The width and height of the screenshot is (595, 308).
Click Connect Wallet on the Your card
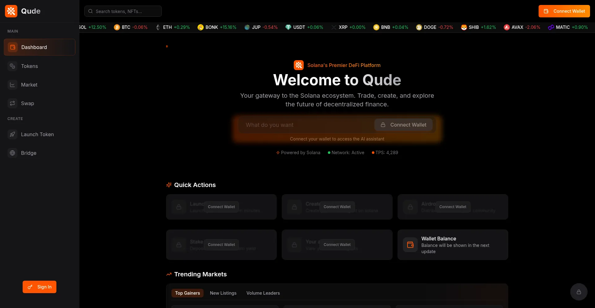click(x=337, y=245)
